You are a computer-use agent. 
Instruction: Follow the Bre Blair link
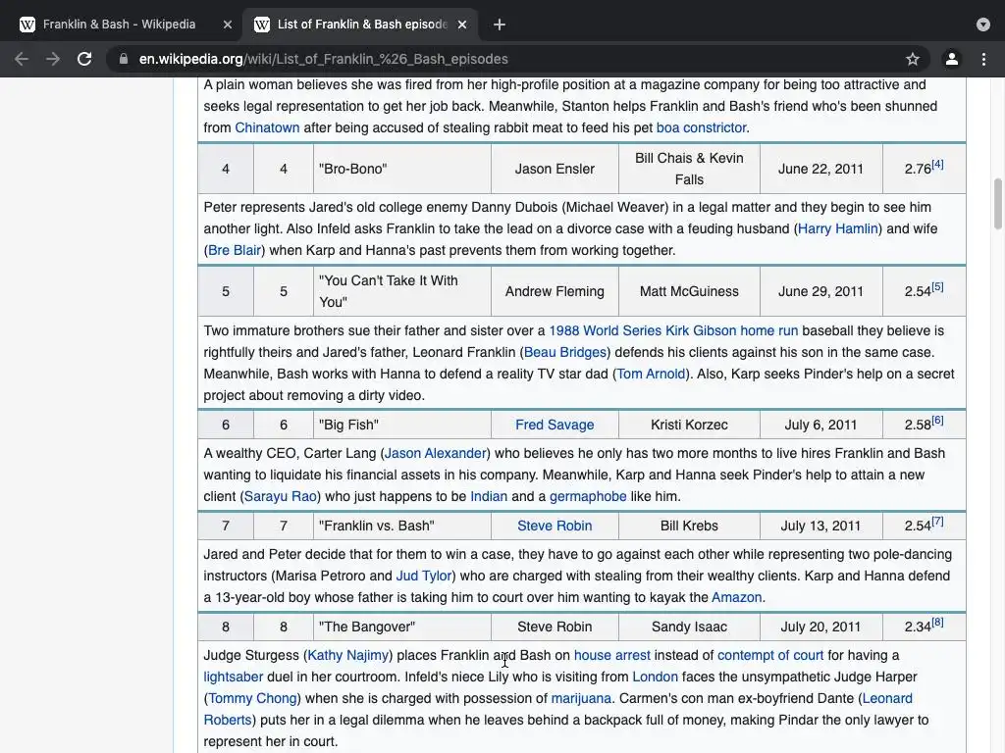pos(235,250)
